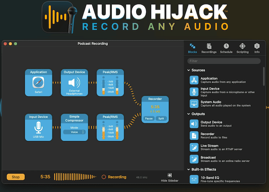Click the Safari icon in Application block
269x192 pixels.
[x=39, y=82]
